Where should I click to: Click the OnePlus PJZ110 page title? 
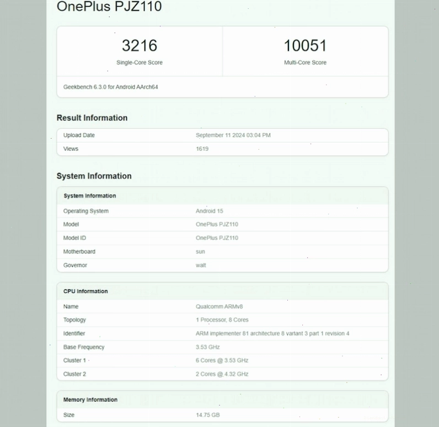pyautogui.click(x=109, y=6)
